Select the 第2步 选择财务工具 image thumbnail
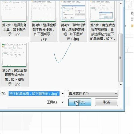The image size is (134, 134). click(x=14, y=18)
